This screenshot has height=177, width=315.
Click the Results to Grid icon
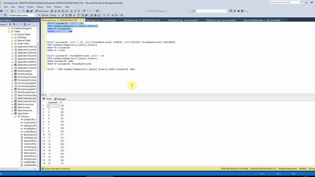[x=95, y=15]
